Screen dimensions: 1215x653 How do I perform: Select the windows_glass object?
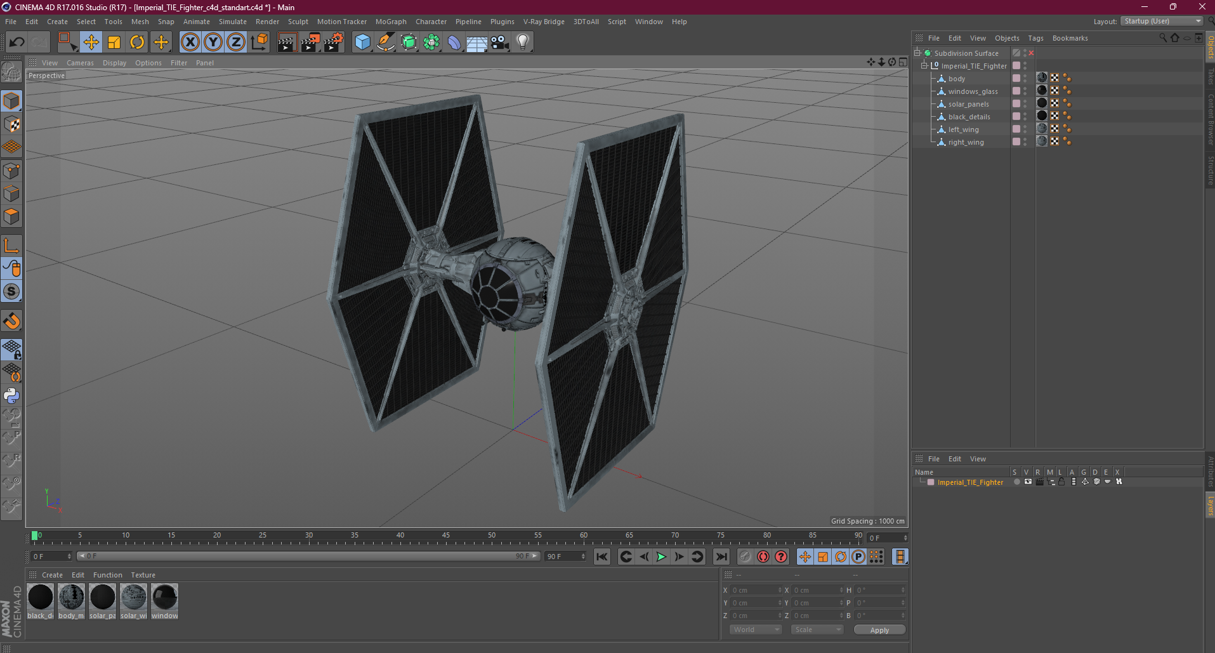click(x=973, y=91)
